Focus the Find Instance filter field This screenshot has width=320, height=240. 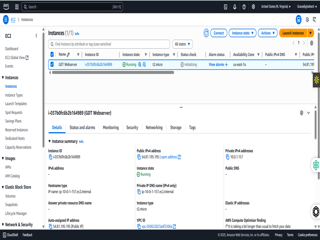coord(109,44)
